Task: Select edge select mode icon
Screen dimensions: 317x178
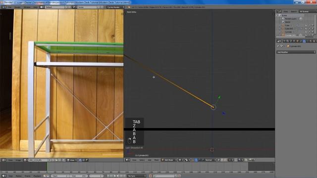Action: (222, 160)
